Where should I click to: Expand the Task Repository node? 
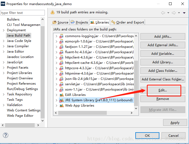[x=4, y=94]
